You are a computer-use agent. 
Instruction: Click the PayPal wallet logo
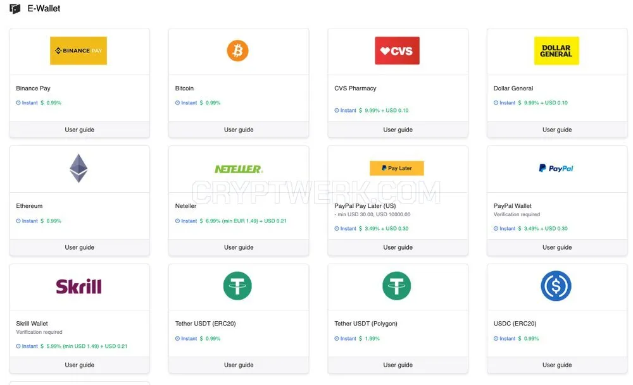pyautogui.click(x=556, y=168)
